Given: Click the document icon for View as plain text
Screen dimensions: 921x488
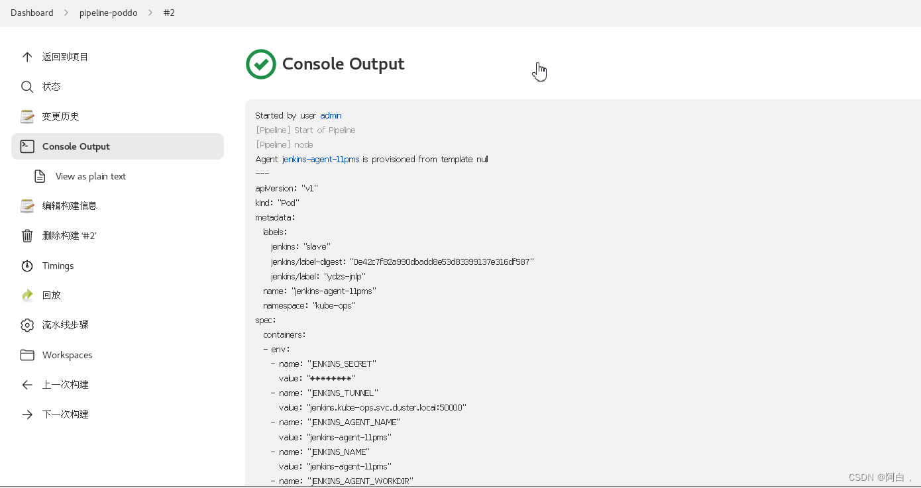Looking at the screenshot, I should click(x=40, y=176).
